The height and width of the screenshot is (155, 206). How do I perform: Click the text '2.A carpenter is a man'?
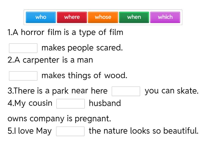(50, 60)
